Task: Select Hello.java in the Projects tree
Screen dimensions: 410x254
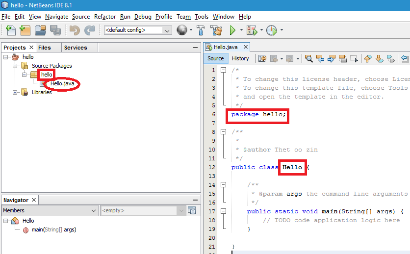Action: pos(62,84)
